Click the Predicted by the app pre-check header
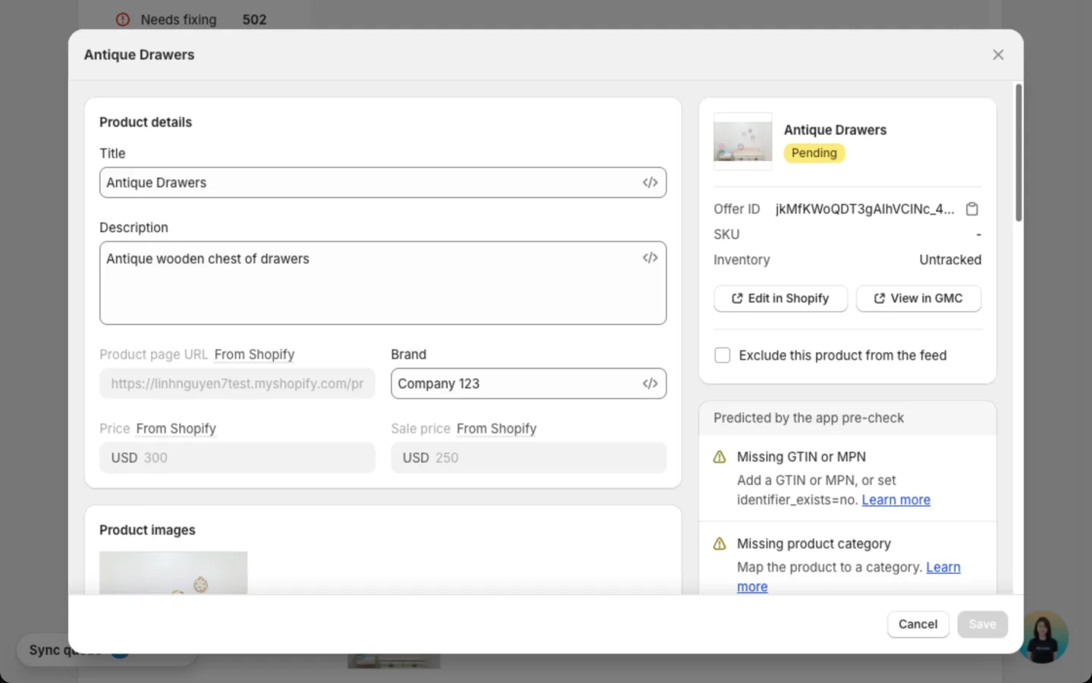Screen dimensions: 1092x683 tap(847, 418)
